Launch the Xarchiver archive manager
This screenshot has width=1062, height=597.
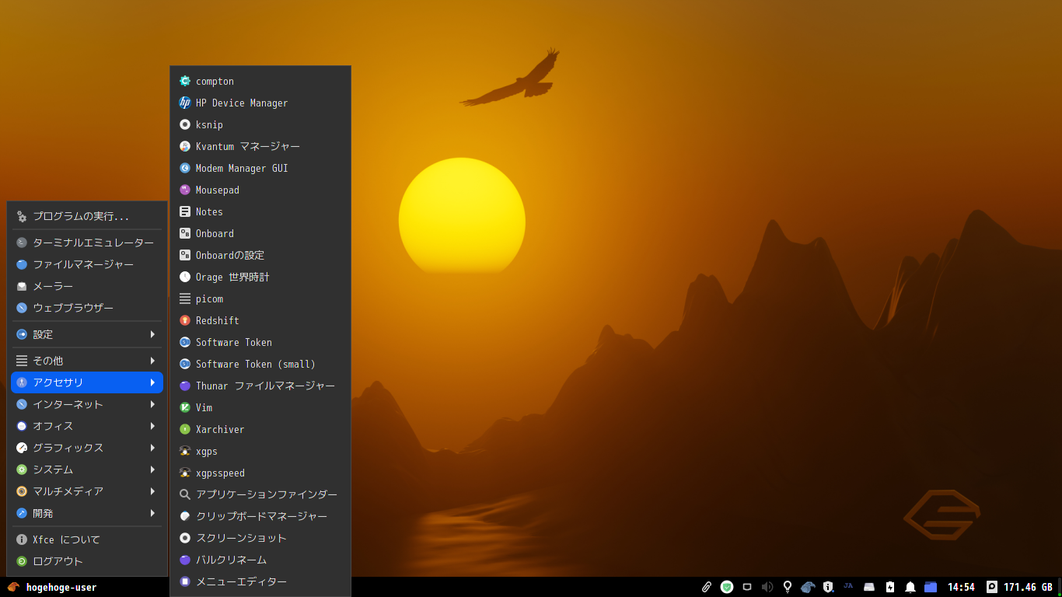point(260,429)
